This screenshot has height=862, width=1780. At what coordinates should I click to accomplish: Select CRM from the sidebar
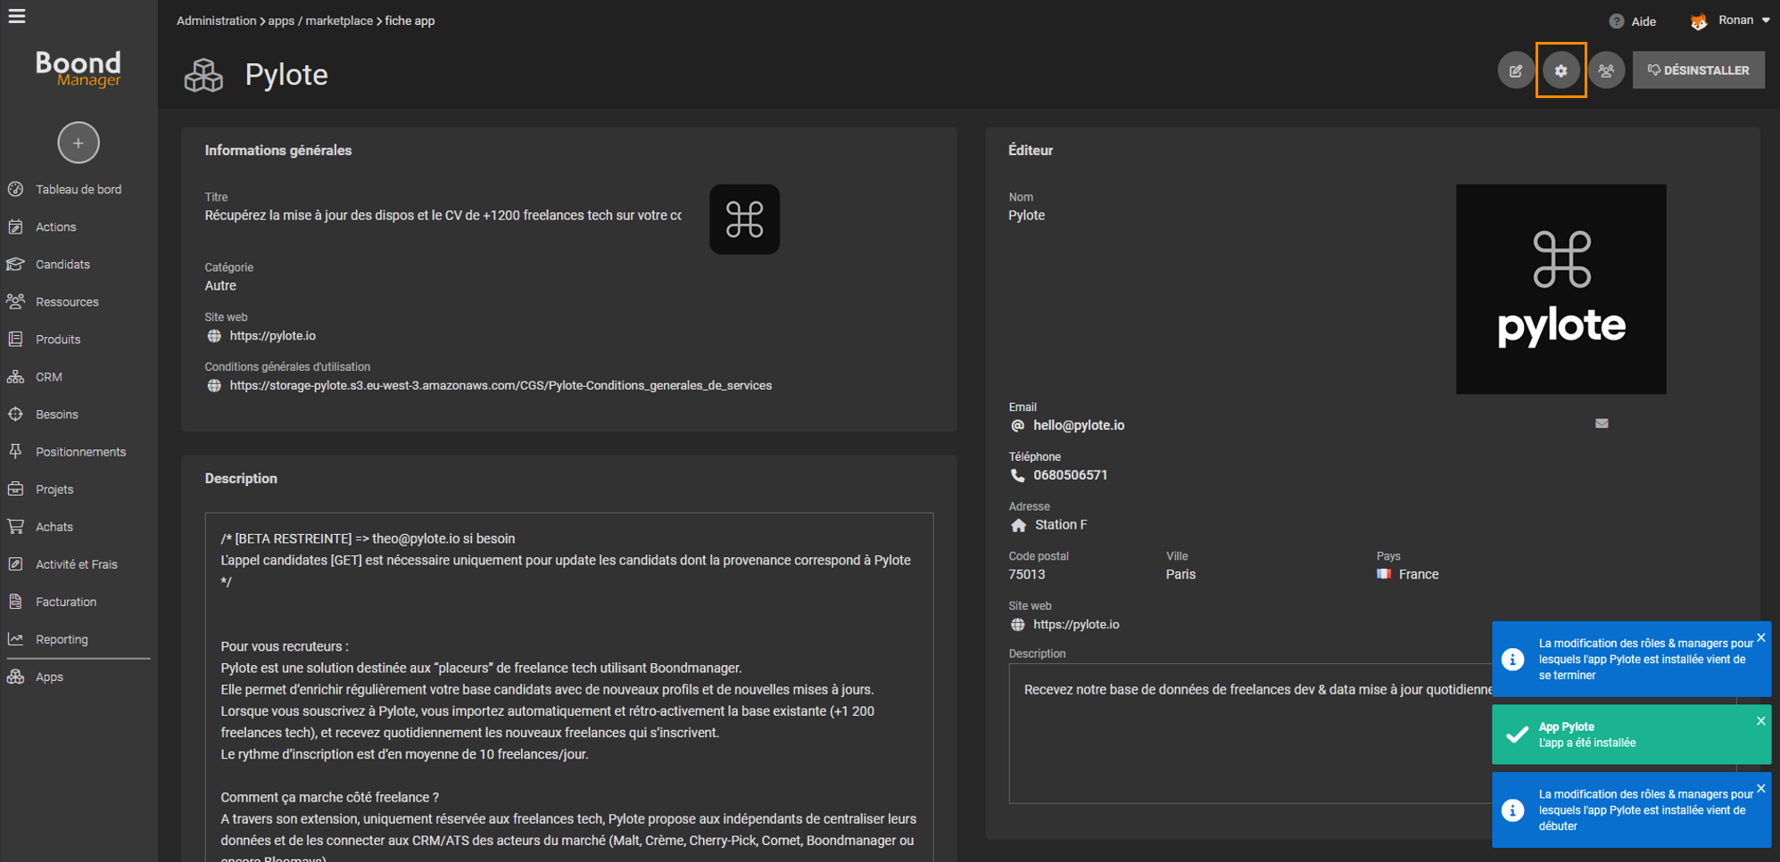49,377
